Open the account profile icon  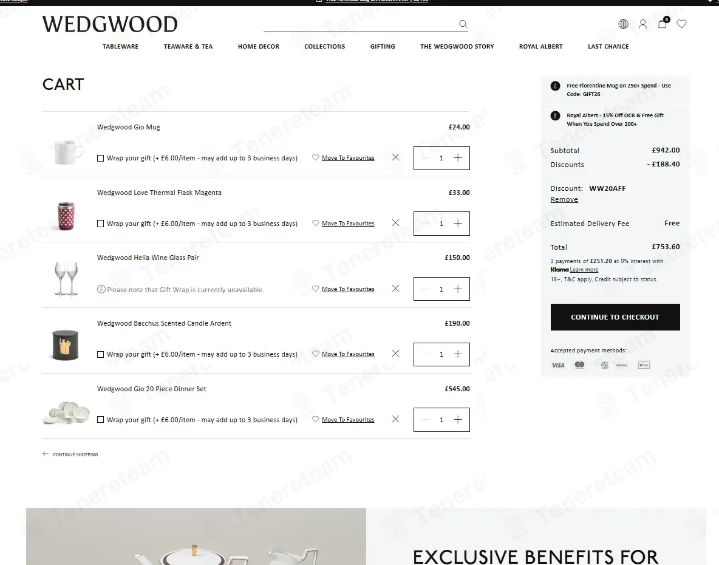pyautogui.click(x=643, y=24)
